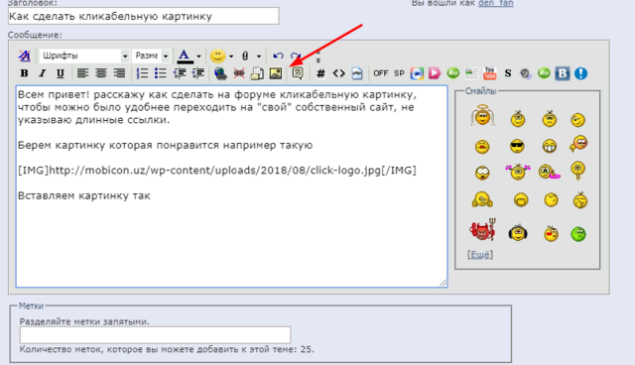The image size is (635, 365).
Task: Insert the big-grin teeth smiley
Action: tap(550, 146)
